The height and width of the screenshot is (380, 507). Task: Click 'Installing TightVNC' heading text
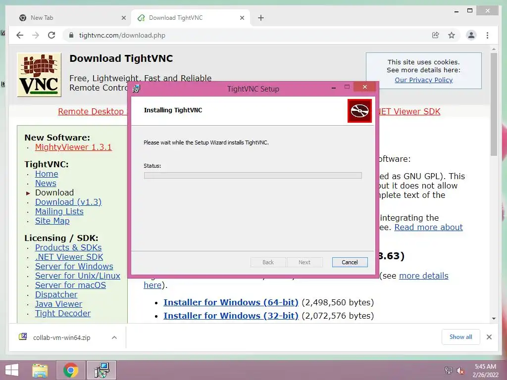point(173,110)
